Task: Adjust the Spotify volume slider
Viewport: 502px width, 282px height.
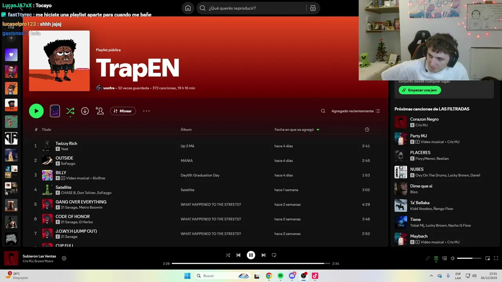Action: 469,258
